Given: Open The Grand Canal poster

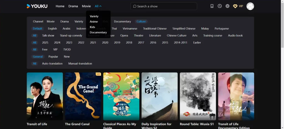Looking at the screenshot, I should (x=83, y=96).
